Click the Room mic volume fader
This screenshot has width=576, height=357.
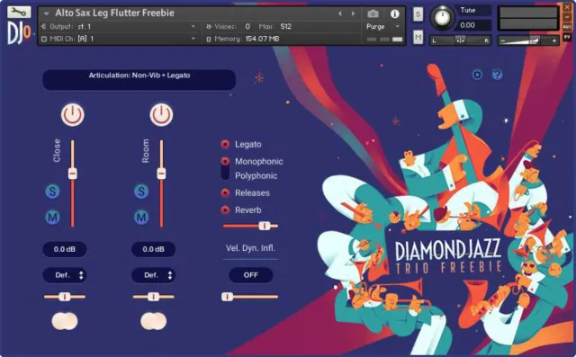click(x=161, y=183)
